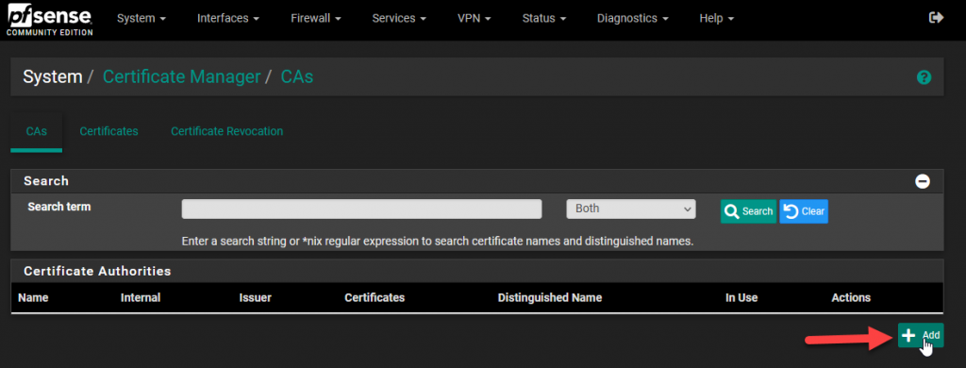Image resolution: width=966 pixels, height=368 pixels.
Task: Open the Diagnostics menu
Action: pyautogui.click(x=633, y=19)
